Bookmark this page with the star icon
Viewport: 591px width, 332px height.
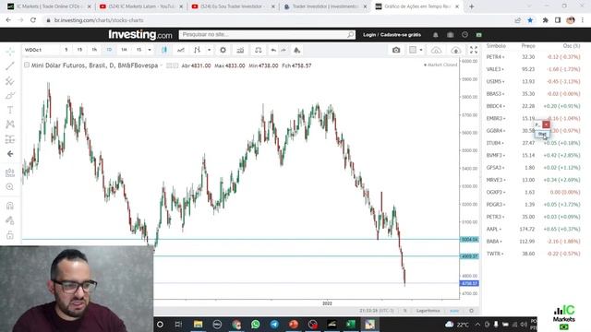[530, 20]
